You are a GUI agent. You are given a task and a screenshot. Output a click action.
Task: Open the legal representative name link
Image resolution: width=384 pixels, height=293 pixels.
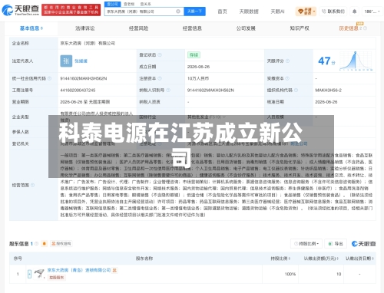(x=81, y=61)
